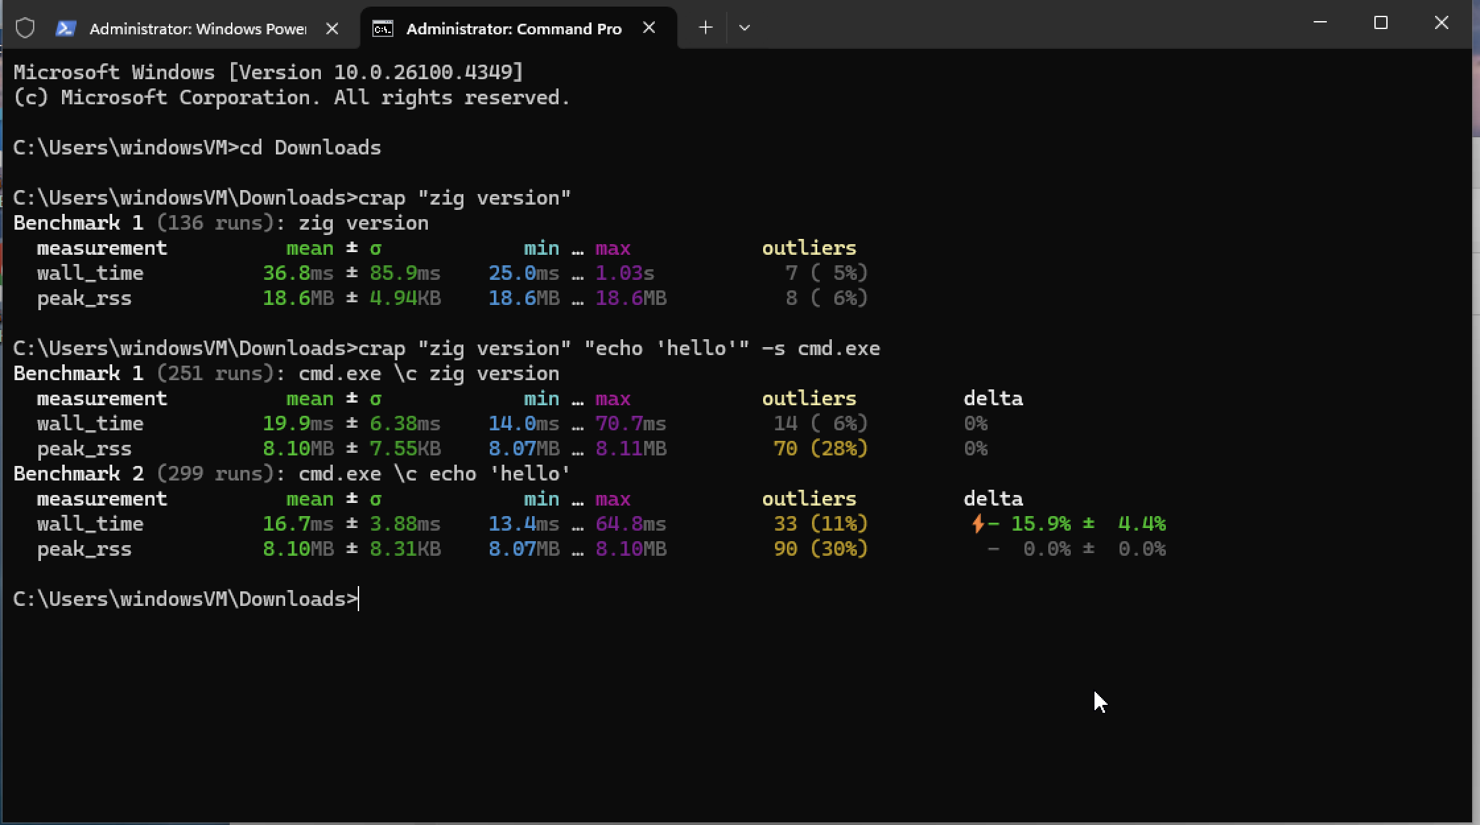Switch to Administrator: Windows PowerShell tab
Screen dimensions: 1480x825
click(197, 28)
